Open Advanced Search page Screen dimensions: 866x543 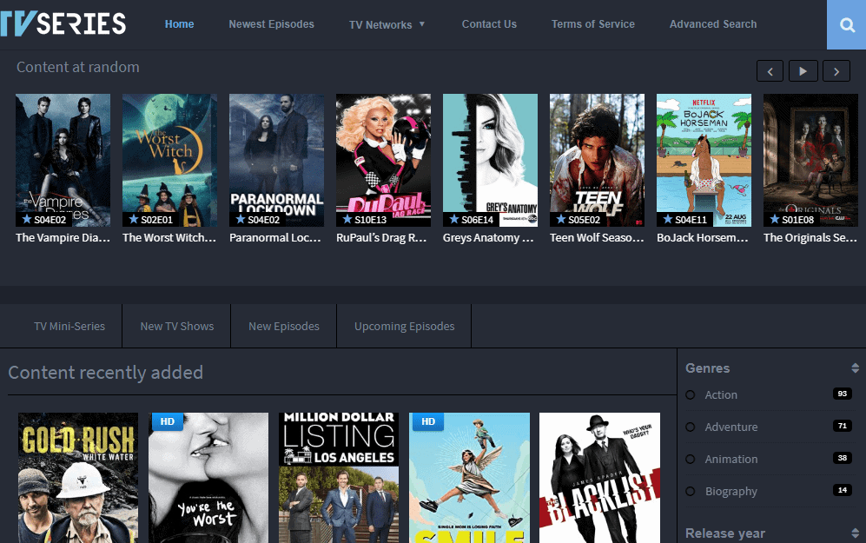(x=713, y=24)
